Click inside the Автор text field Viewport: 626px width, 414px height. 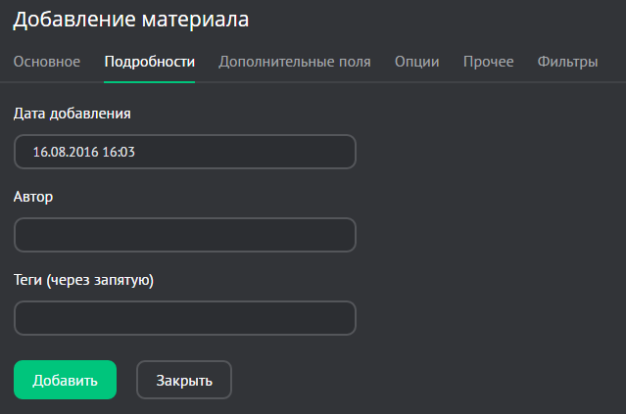[184, 235]
